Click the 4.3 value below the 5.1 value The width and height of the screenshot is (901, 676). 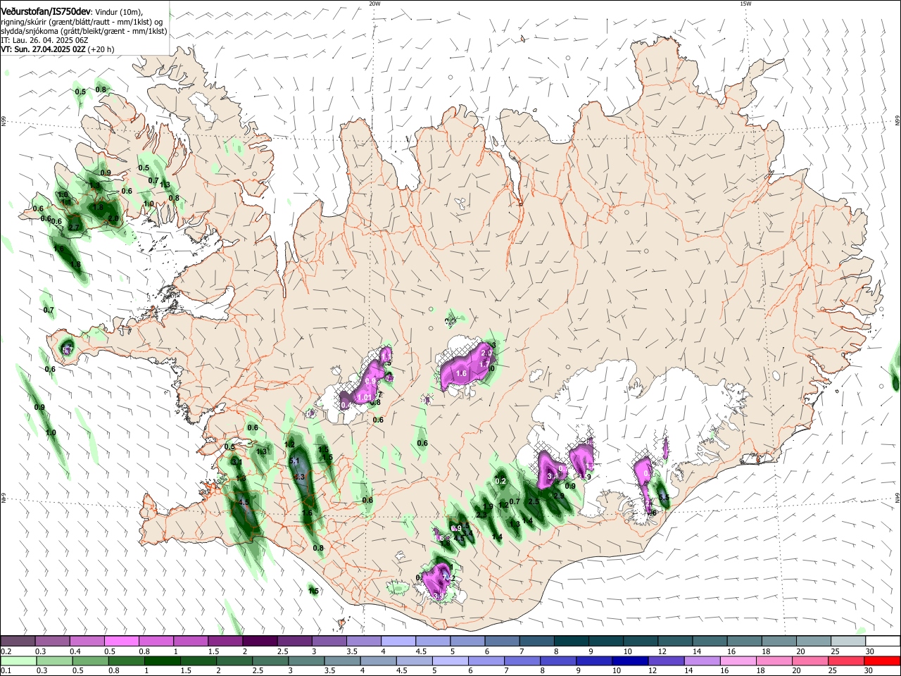click(298, 477)
